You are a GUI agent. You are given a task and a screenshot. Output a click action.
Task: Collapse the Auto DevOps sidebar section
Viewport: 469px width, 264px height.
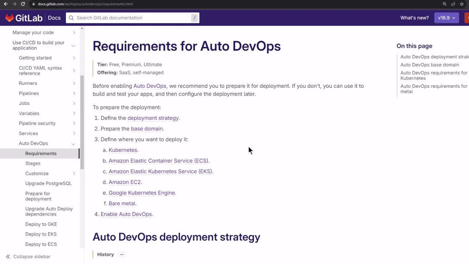(73, 144)
